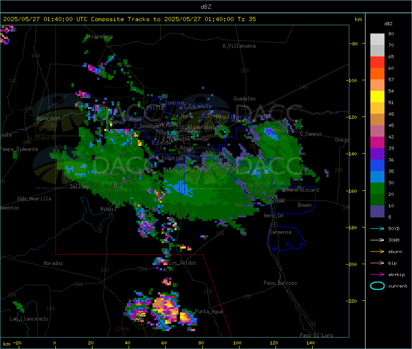412x349 pixels.
Task: Click the Pampa_Diamante map label
Action: 19,149
